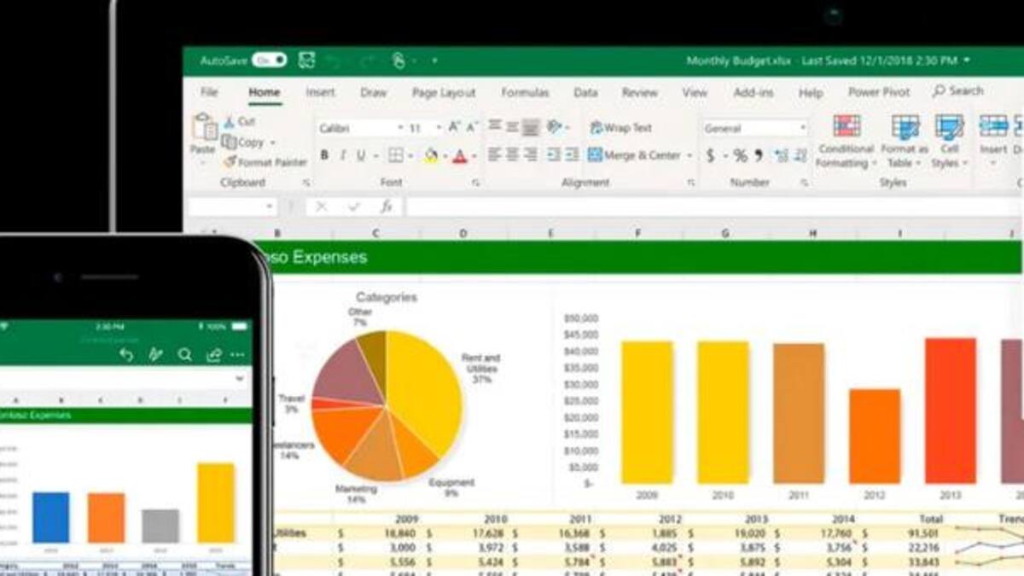Apply the red Font Color

coord(460,155)
